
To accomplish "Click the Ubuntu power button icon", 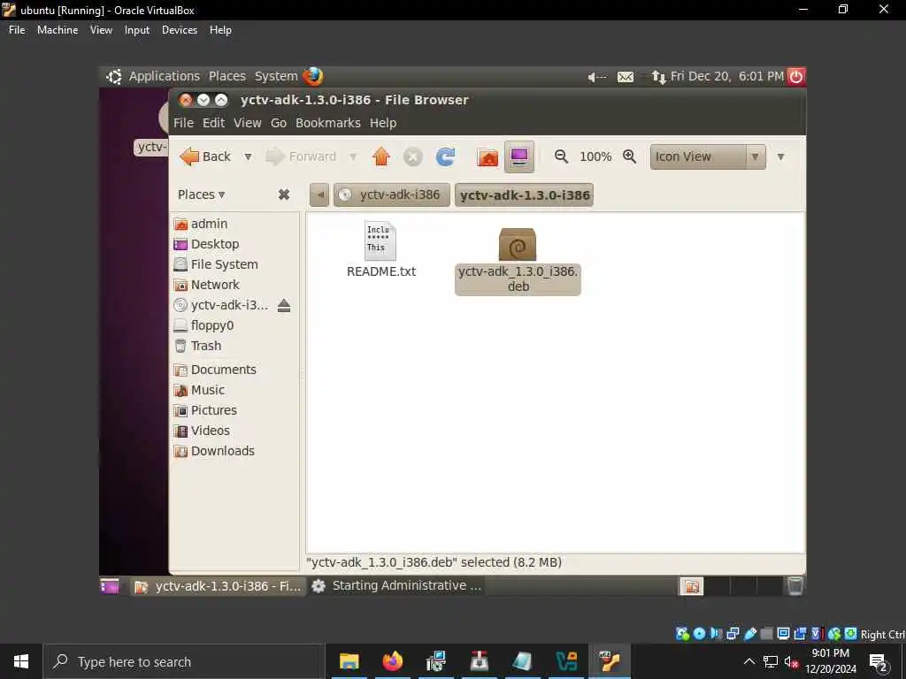I will [796, 76].
